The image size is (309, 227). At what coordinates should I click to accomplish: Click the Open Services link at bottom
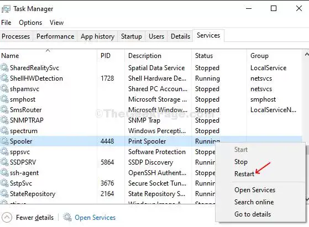point(95,218)
